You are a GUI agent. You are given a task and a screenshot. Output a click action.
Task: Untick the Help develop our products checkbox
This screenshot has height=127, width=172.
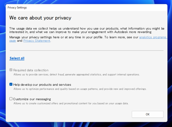tap(11, 84)
